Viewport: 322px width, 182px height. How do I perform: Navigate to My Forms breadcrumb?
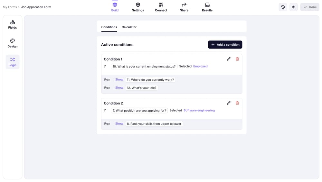(10, 7)
